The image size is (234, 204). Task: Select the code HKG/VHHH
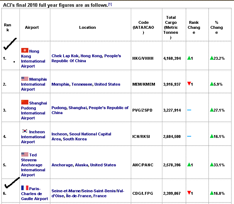[x=143, y=58]
